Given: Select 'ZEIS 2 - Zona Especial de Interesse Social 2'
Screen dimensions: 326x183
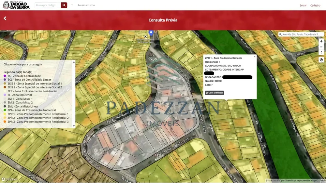Looking at the screenshot, I should (x=35, y=87).
